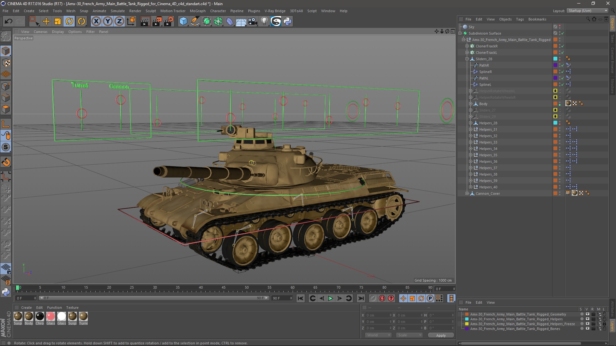Toggle Subdivision Surface enable checkmark
The image size is (616, 346).
(562, 33)
